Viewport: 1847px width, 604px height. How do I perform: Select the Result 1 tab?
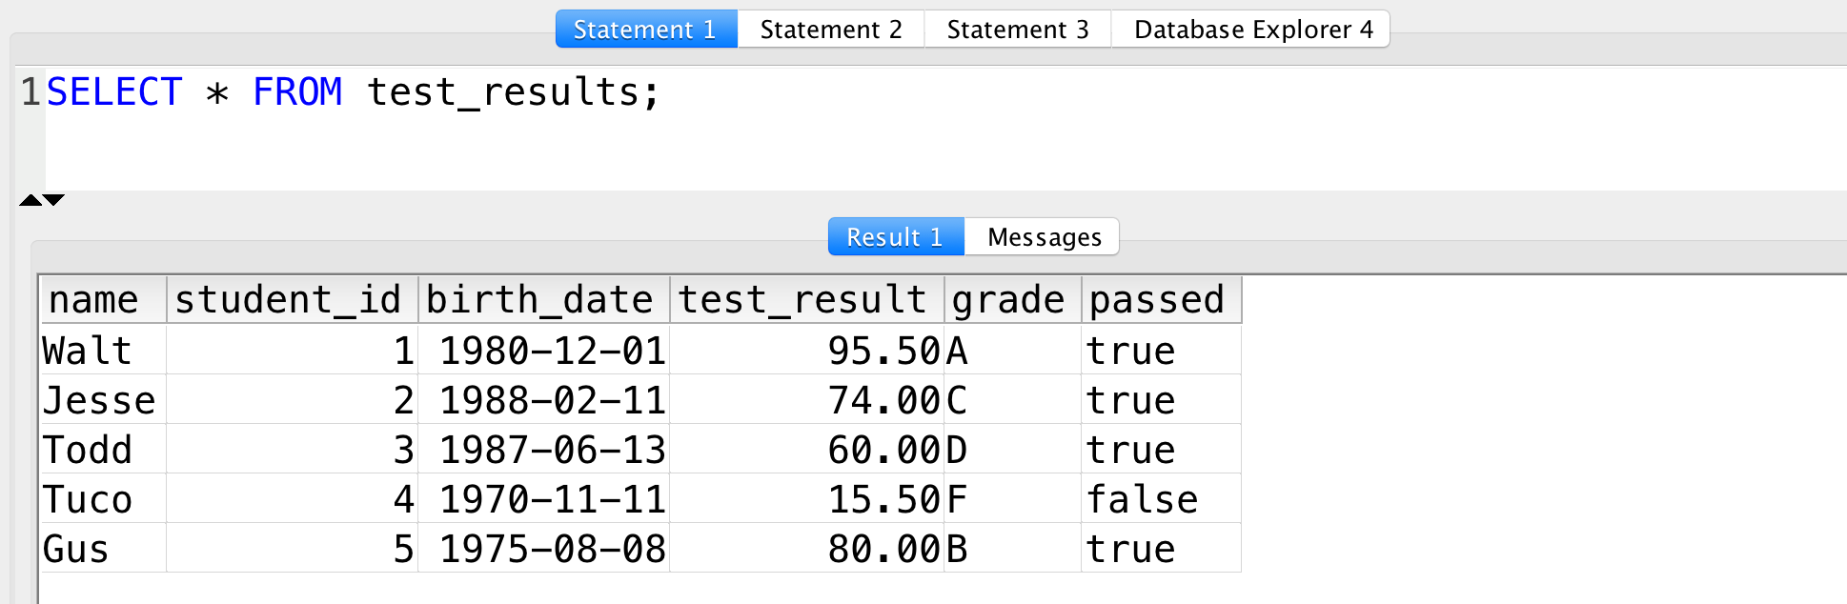896,236
